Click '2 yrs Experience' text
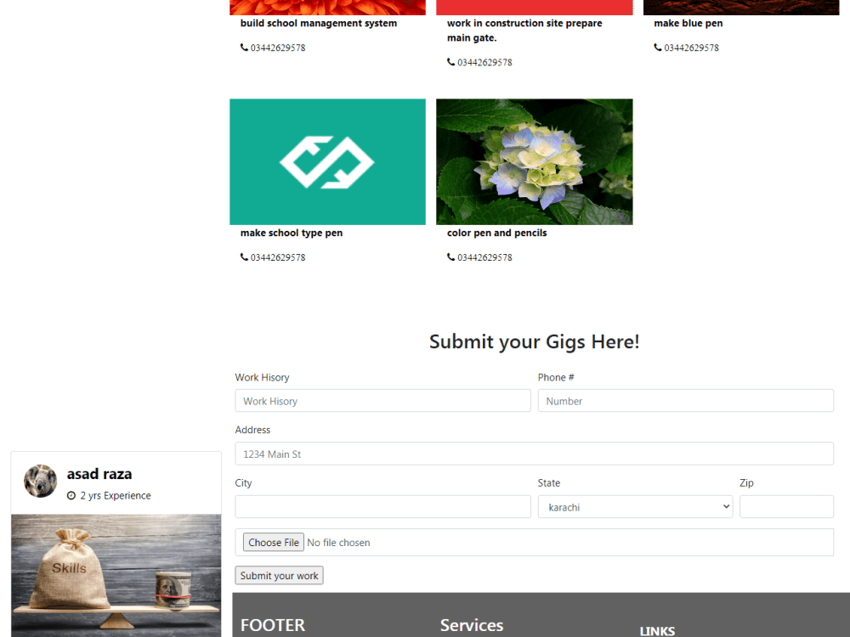The height and width of the screenshot is (637, 850). pos(116,496)
